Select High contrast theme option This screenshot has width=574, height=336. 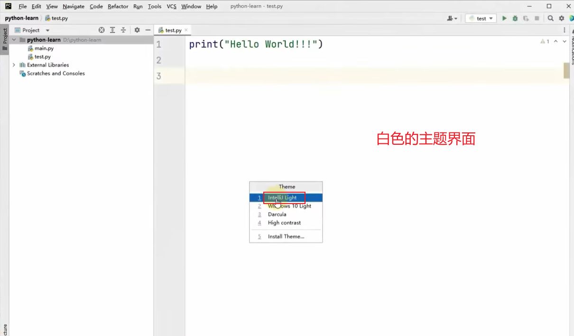(284, 223)
